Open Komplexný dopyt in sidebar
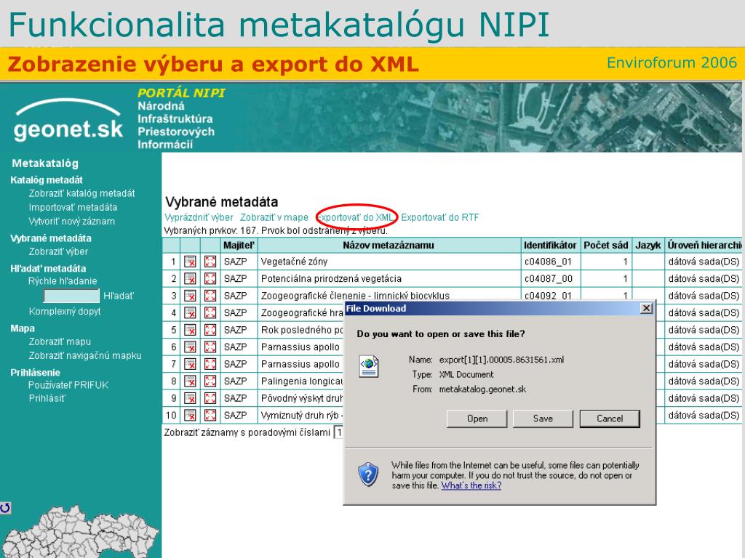745x558 pixels. coord(65,311)
